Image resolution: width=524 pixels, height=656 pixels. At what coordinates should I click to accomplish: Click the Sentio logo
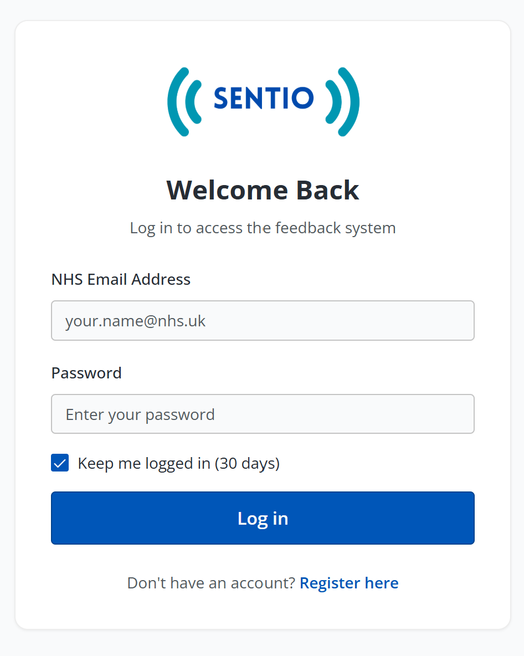pyautogui.click(x=263, y=101)
